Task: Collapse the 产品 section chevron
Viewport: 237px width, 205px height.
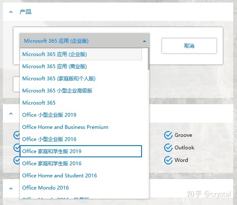Action: pos(11,12)
